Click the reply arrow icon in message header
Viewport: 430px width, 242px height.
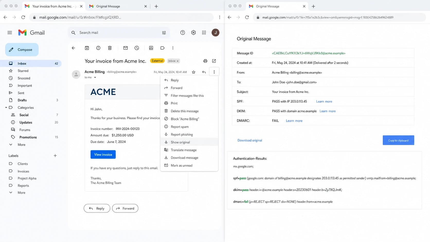click(x=204, y=72)
